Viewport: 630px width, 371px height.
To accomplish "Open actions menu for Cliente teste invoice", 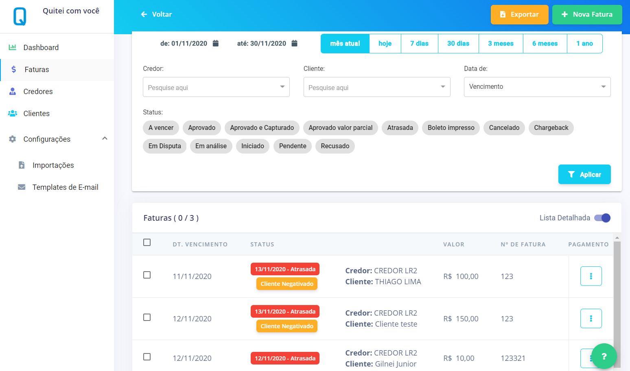I will tap(591, 318).
